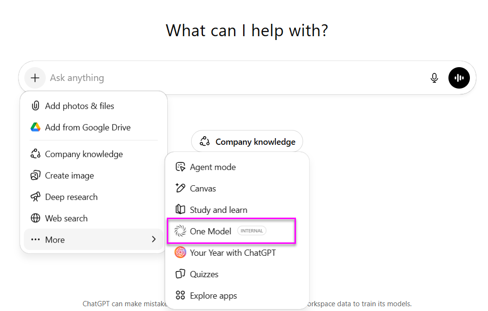The width and height of the screenshot is (488, 311).
Task: Select Study and learn option
Action: [x=218, y=210]
